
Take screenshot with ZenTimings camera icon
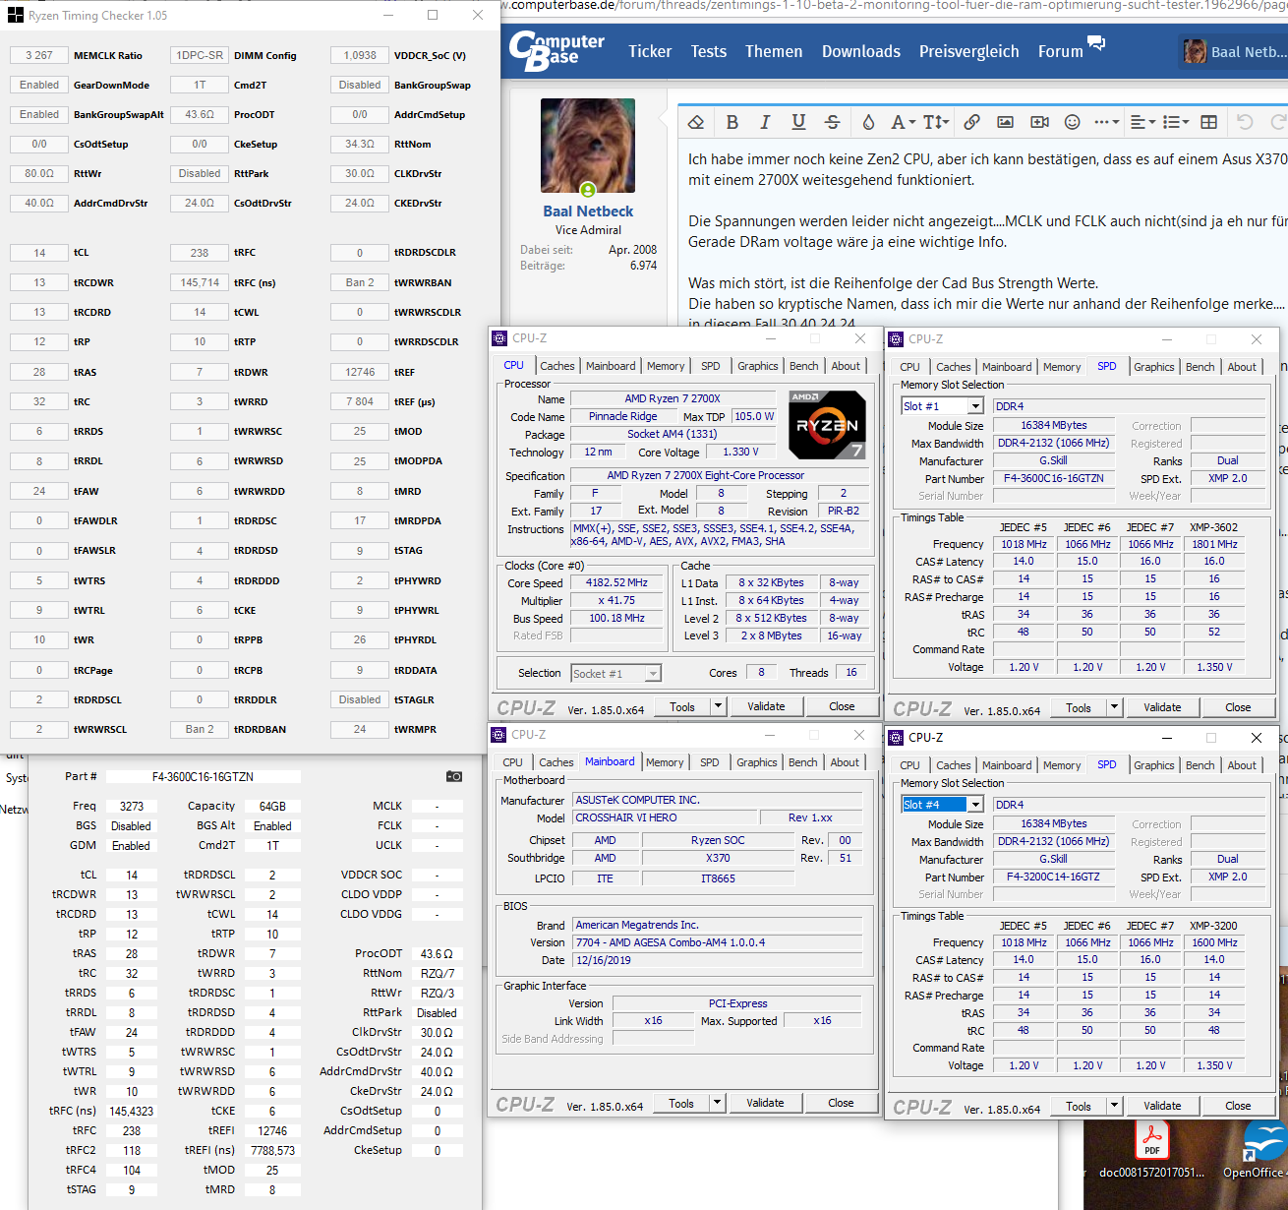tap(453, 776)
